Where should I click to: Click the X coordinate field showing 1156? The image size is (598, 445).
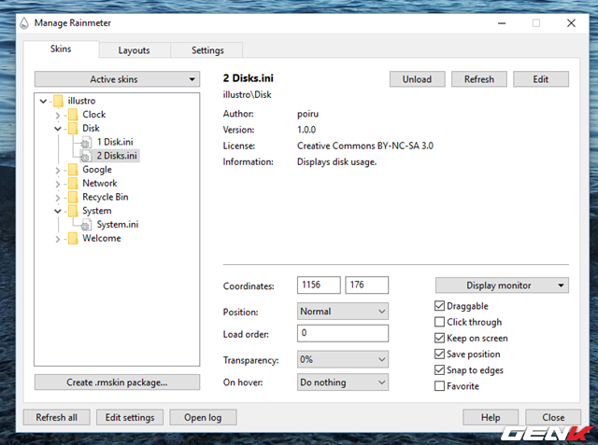pyautogui.click(x=319, y=285)
